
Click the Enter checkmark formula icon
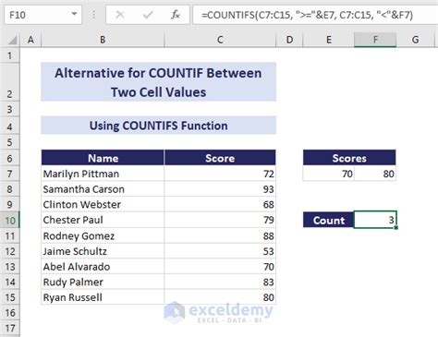[148, 15]
